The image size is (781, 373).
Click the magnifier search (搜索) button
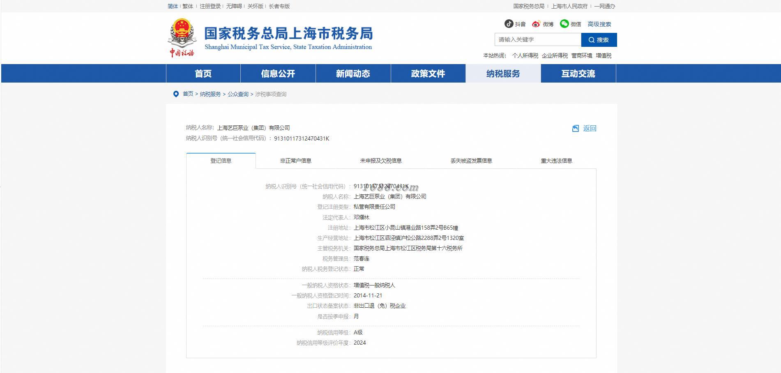pyautogui.click(x=599, y=40)
